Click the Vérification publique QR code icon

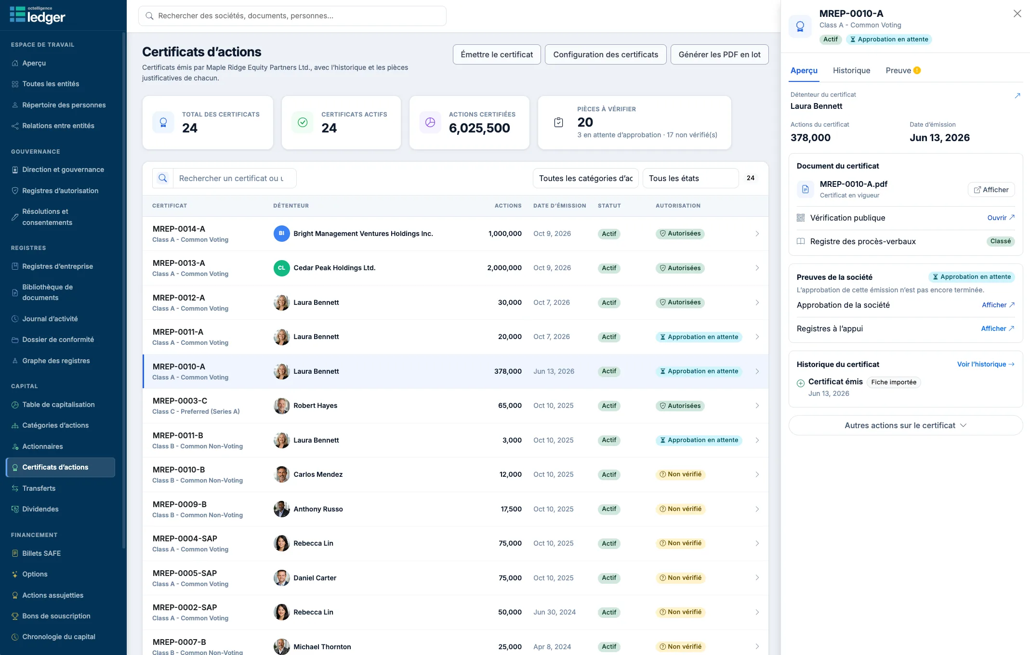pos(801,218)
